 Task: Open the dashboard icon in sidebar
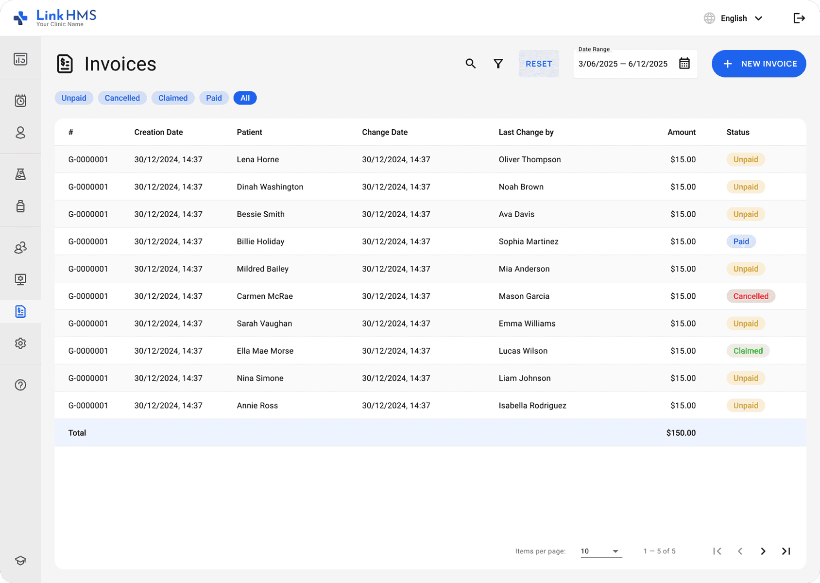[x=20, y=59]
